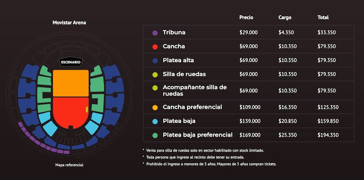The height and width of the screenshot is (180, 364).
Task: Click the Total column header
Action: tap(323, 17)
